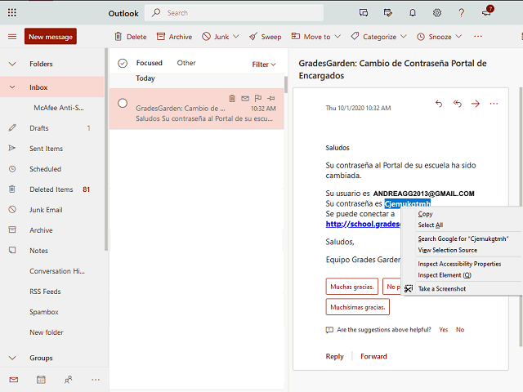Image resolution: width=523 pixels, height=392 pixels.
Task: Switch to Mail module at bottom
Action: [14, 380]
